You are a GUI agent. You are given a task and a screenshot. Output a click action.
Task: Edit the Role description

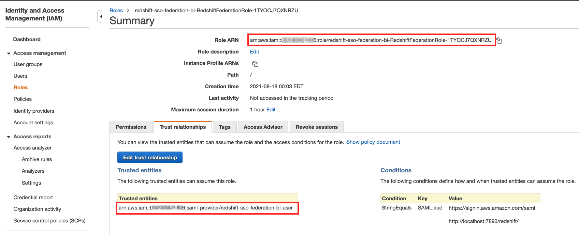[255, 52]
